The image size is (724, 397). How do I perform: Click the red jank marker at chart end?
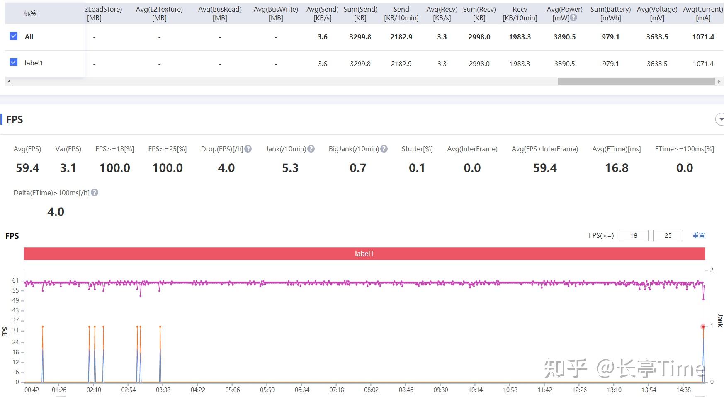[703, 327]
